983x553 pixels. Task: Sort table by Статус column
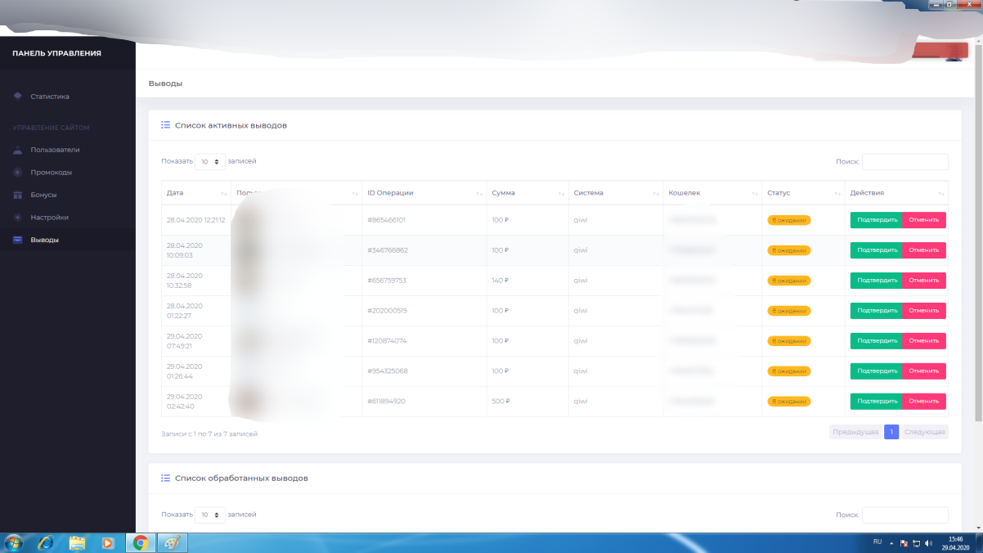click(x=803, y=193)
